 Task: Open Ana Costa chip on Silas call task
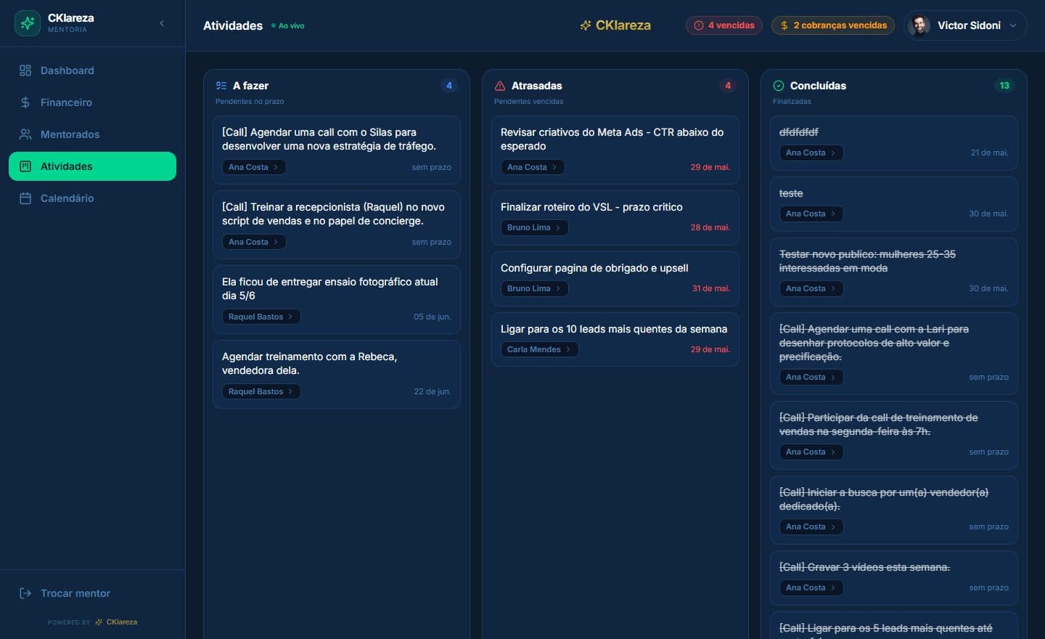[253, 167]
